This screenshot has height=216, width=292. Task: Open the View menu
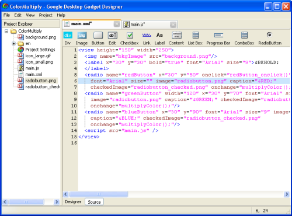pos(30,15)
